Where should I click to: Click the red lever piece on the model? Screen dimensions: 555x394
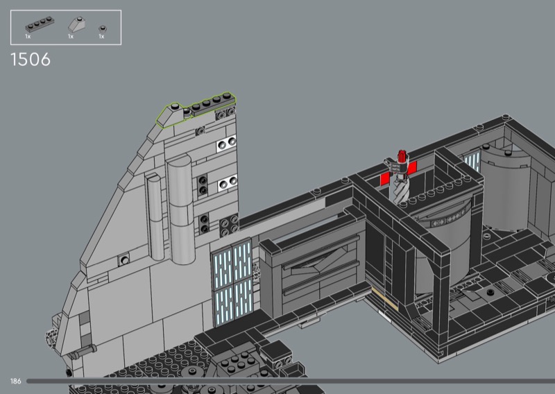(400, 157)
